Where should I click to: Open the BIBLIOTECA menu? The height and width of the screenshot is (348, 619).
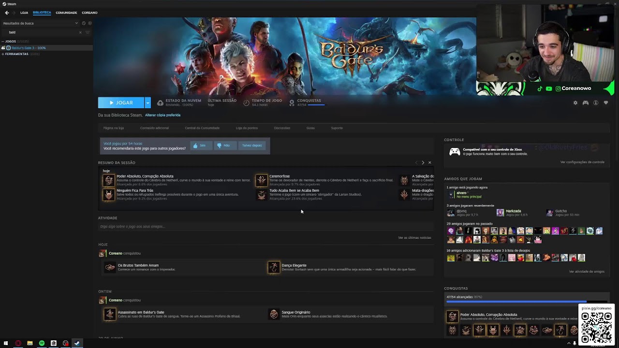42,13
